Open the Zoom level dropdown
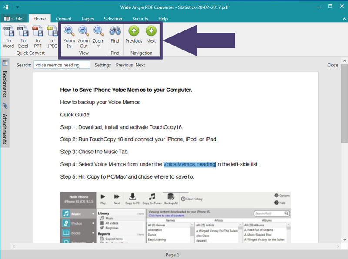Screen dimensions: 348x259 (98, 37)
